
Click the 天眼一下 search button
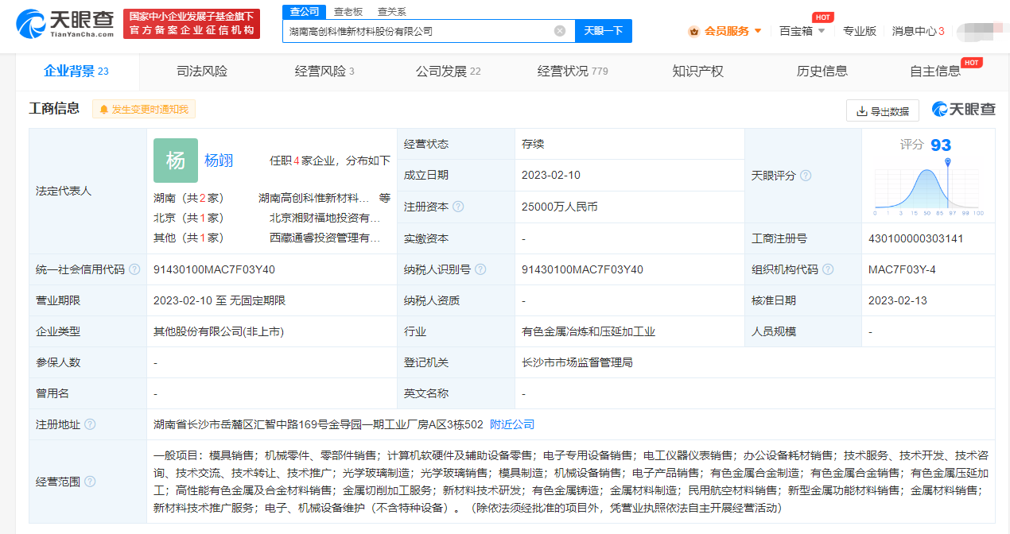point(603,31)
